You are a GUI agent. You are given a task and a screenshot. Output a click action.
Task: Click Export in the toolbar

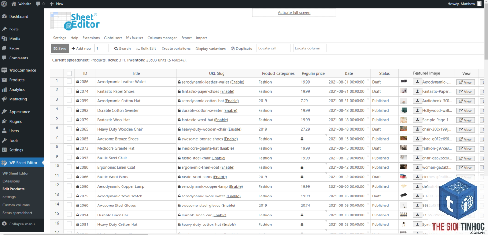click(186, 38)
